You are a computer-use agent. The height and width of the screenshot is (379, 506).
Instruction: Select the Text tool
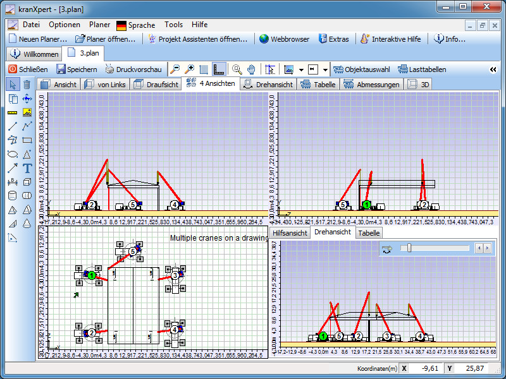27,168
